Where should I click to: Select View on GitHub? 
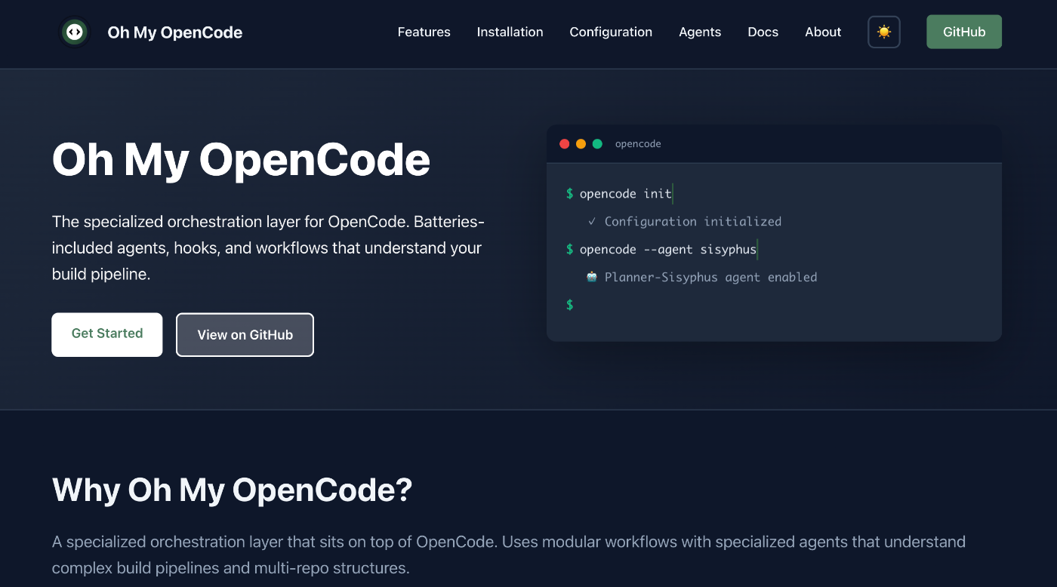(245, 334)
